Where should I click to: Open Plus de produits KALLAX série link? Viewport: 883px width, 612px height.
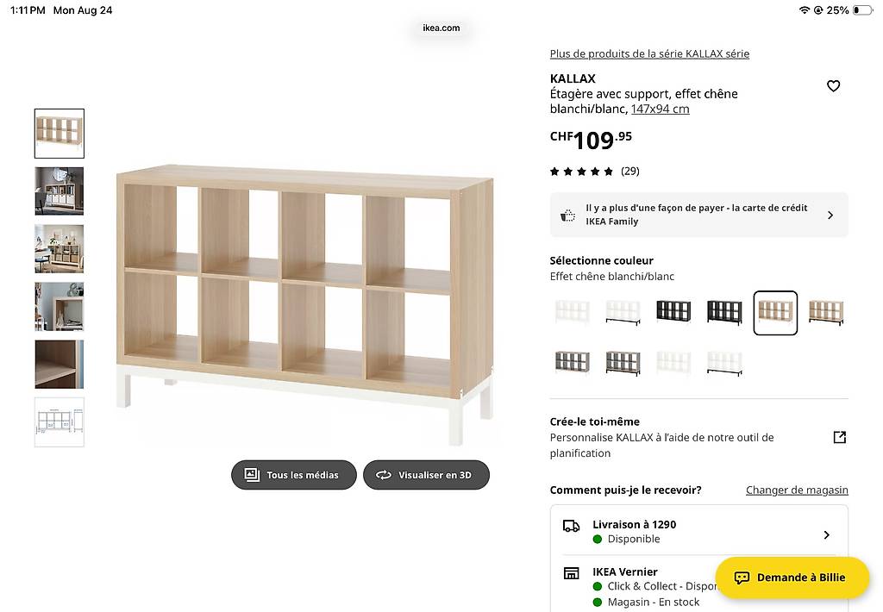tap(649, 53)
